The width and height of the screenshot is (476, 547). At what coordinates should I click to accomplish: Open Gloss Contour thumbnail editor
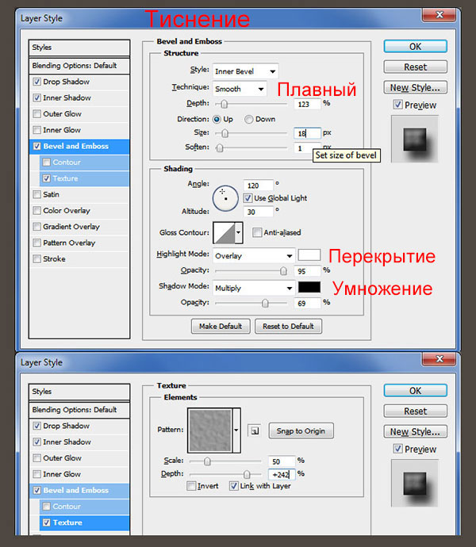(224, 233)
